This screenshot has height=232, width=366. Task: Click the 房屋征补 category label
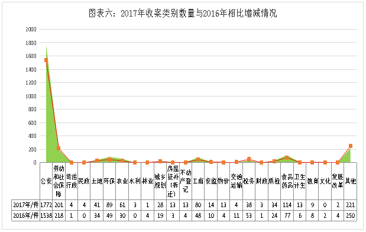tap(173, 181)
